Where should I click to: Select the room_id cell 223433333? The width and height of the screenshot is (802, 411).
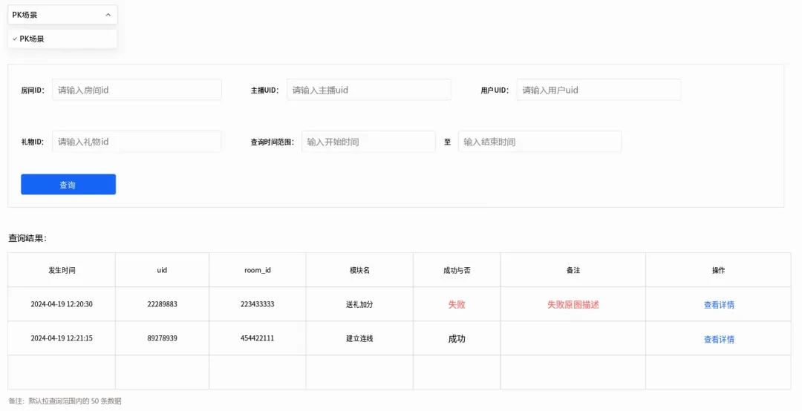[257, 304]
